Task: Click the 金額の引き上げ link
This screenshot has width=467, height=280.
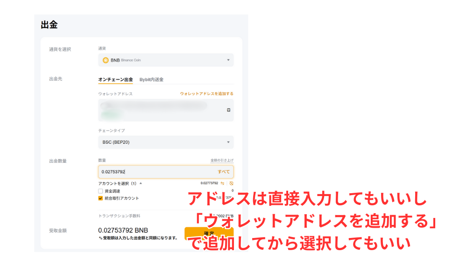Action: click(222, 161)
